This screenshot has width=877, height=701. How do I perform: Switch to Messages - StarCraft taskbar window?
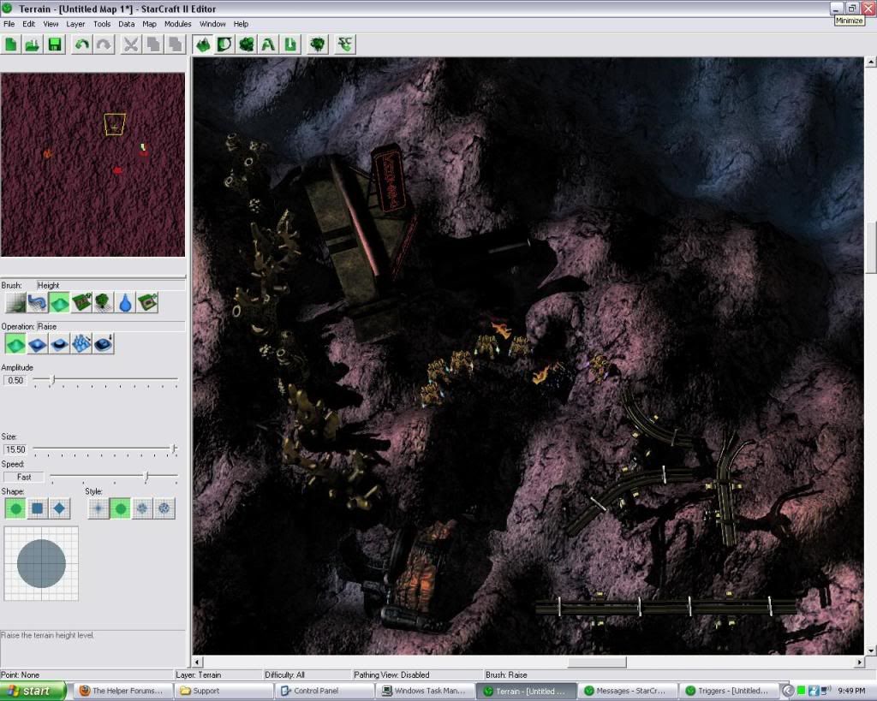pyautogui.click(x=626, y=691)
